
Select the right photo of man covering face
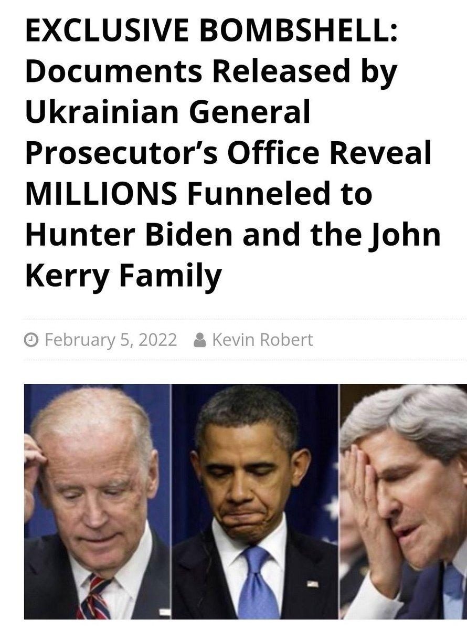[x=403, y=502]
